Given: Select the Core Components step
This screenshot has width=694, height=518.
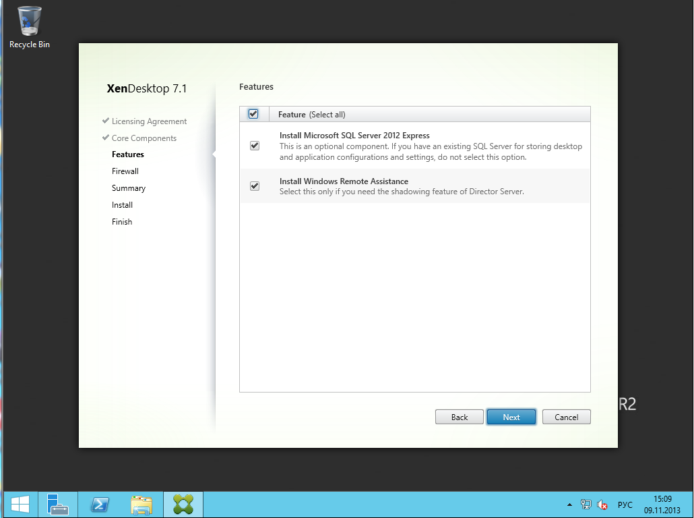Looking at the screenshot, I should (144, 138).
